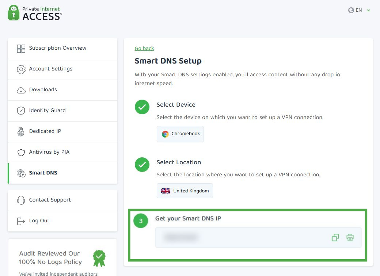Click the globe language icon
The image size is (380, 276).
351,10
